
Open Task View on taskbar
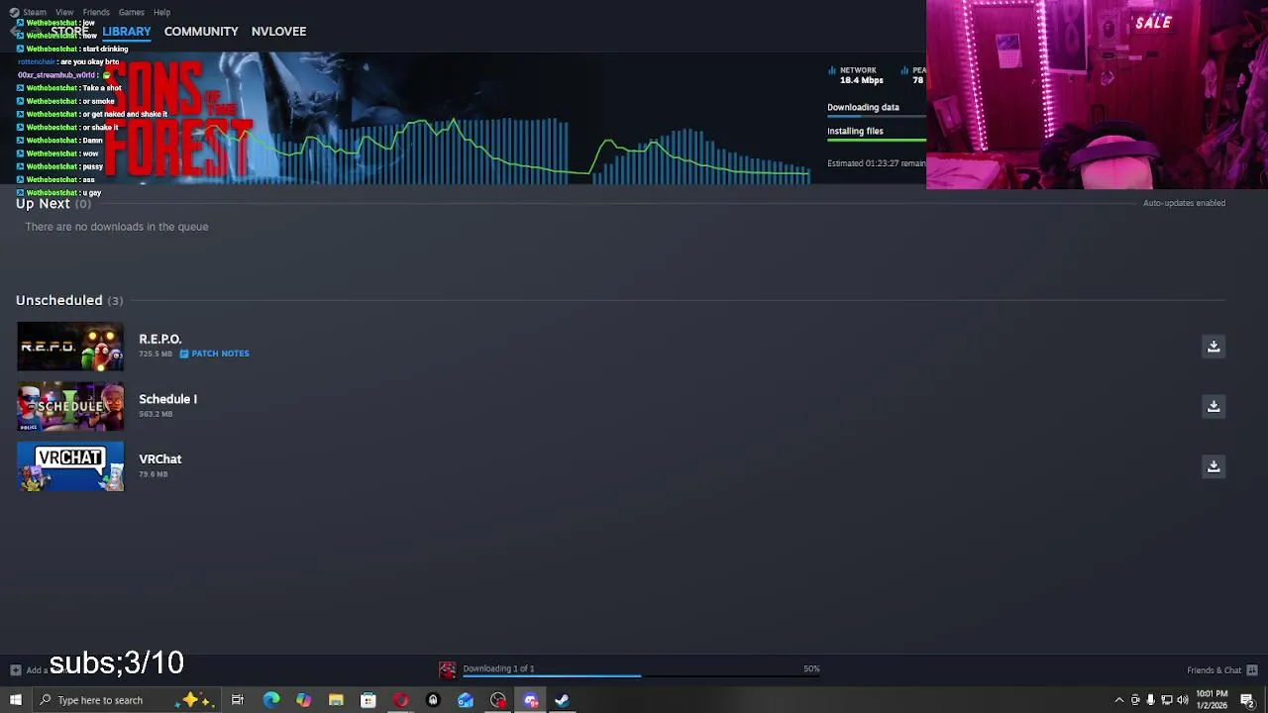click(x=238, y=700)
